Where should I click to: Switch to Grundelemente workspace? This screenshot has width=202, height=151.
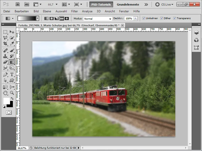tap(128, 5)
